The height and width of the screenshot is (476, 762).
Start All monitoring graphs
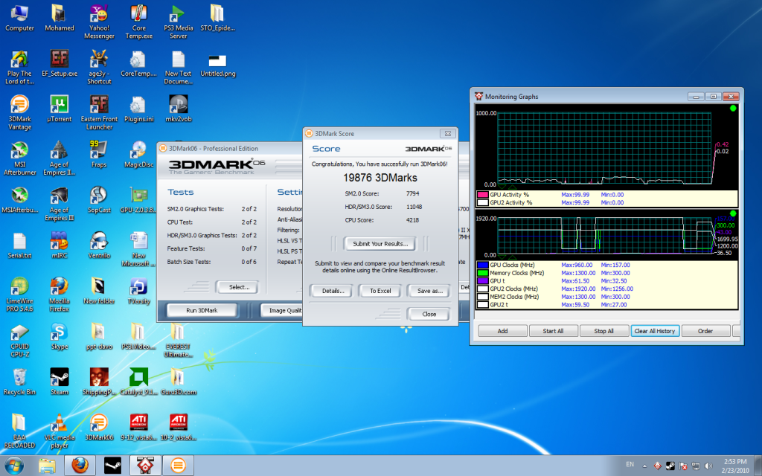click(x=554, y=330)
